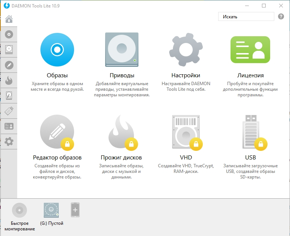
Task: Click the Прожиг дисков heading text
Action: [x=121, y=157]
